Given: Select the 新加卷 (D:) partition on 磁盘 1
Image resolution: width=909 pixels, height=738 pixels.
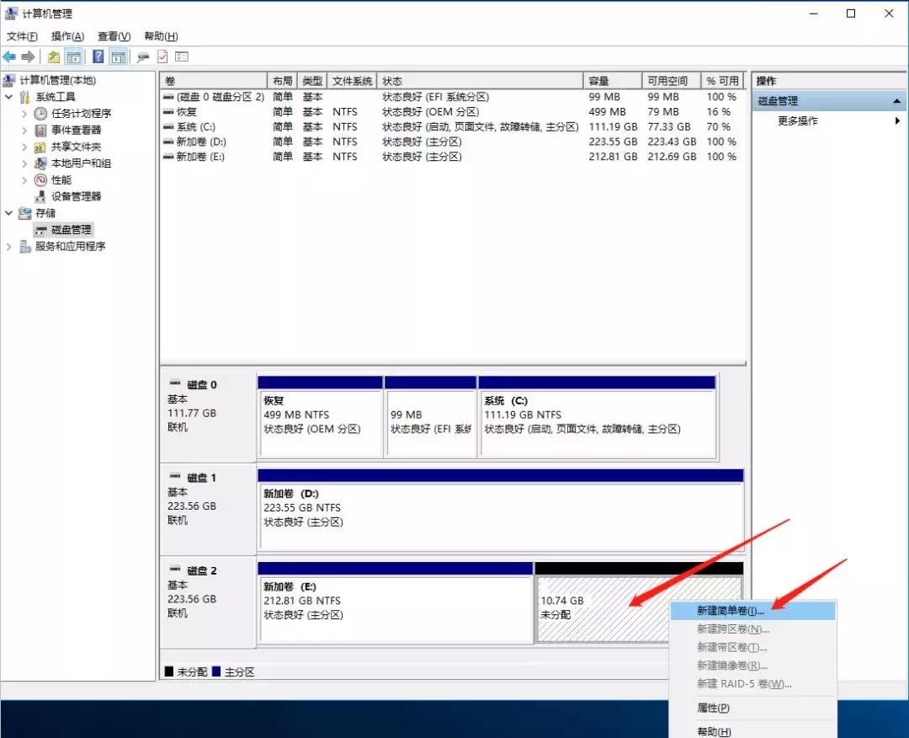Looking at the screenshot, I should click(500, 516).
